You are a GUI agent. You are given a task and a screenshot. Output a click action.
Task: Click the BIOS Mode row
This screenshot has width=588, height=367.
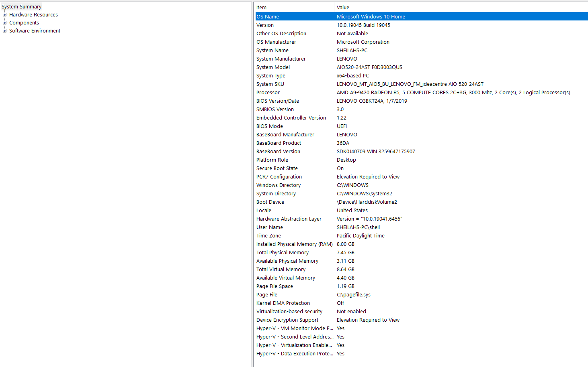[x=422, y=126]
